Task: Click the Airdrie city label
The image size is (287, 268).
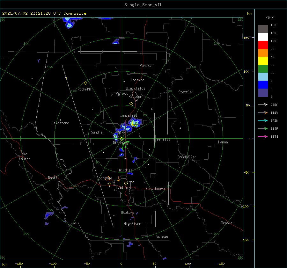Action: click(x=126, y=170)
